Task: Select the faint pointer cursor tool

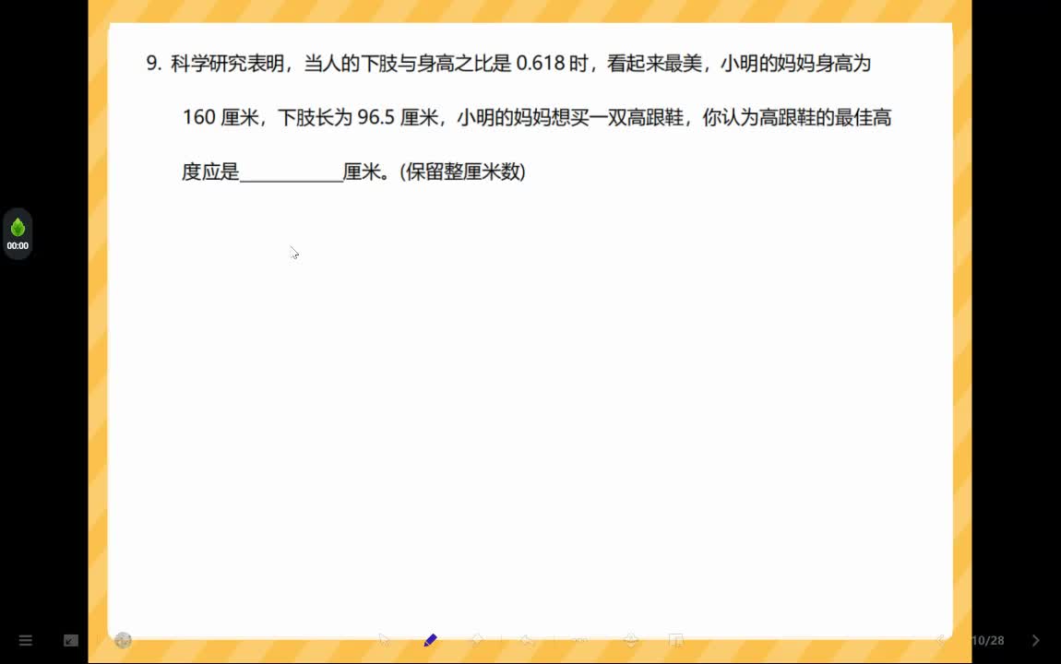Action: [385, 640]
